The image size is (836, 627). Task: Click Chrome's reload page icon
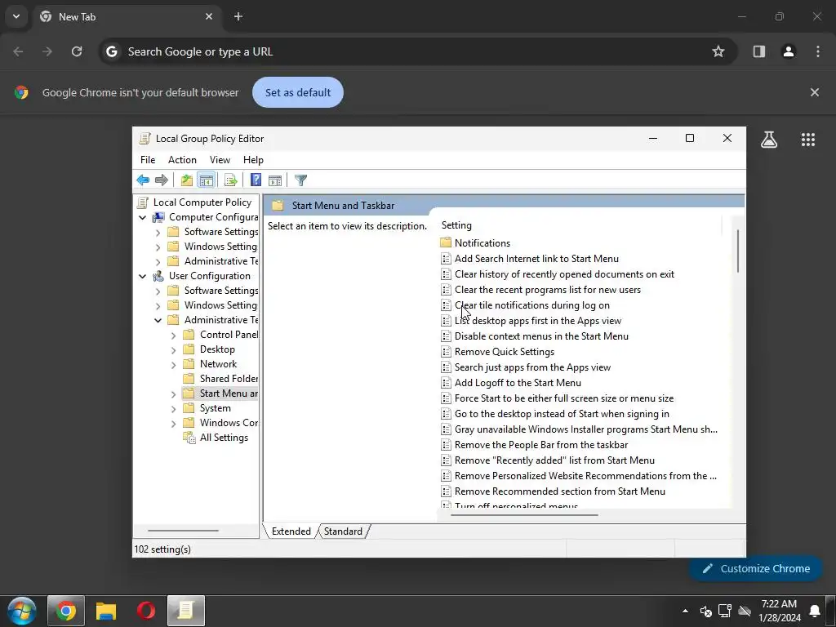pos(77,51)
